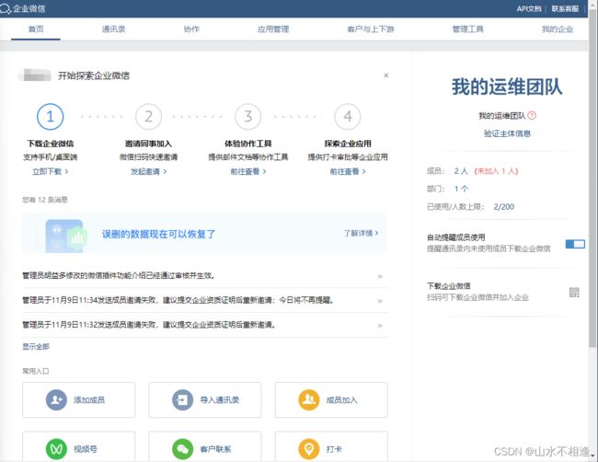This screenshot has height=462, width=598.
Task: Click 前往查看 under 探索企业应用
Action: 348,172
